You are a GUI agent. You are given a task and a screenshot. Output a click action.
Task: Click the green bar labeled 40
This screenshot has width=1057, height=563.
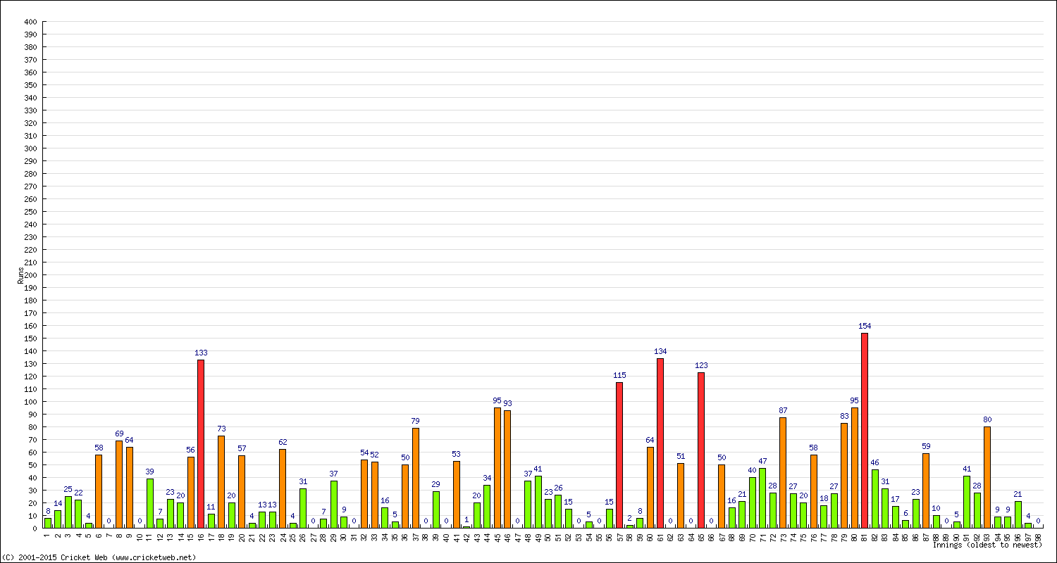click(x=753, y=502)
